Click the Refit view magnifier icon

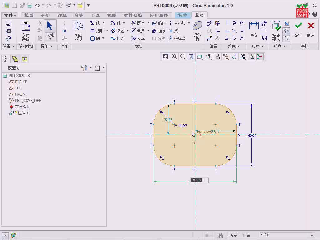[x=166, y=57]
